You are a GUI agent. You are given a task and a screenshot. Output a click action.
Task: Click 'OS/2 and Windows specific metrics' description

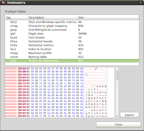point(52,22)
